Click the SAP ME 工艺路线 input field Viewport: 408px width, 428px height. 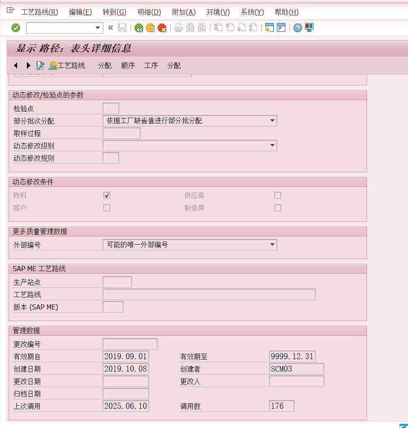pos(209,295)
